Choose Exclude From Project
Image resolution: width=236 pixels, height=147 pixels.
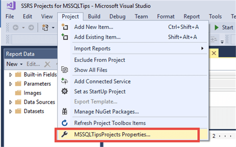click(x=133, y=60)
